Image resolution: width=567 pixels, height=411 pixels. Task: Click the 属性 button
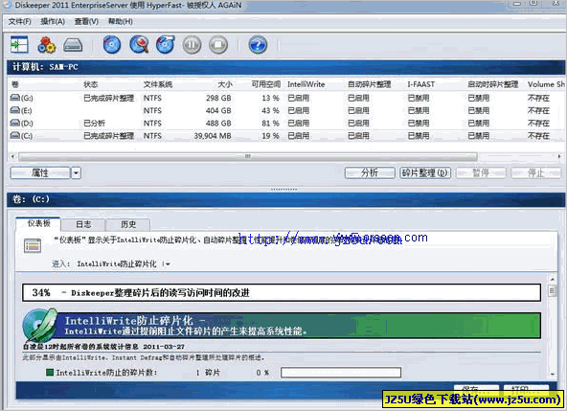click(x=40, y=173)
